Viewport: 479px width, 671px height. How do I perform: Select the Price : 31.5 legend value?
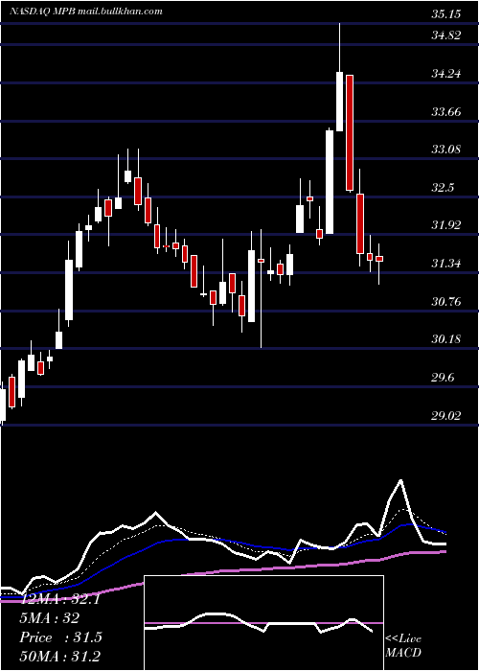tap(60, 637)
